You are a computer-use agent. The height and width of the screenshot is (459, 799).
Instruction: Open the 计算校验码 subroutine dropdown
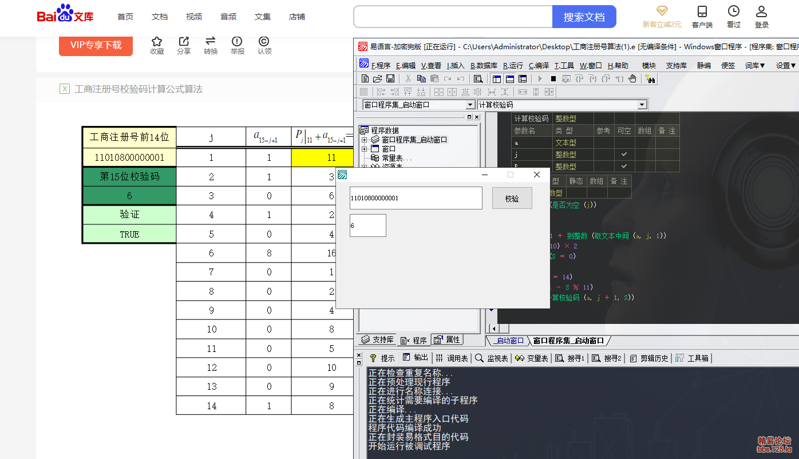tap(642, 105)
